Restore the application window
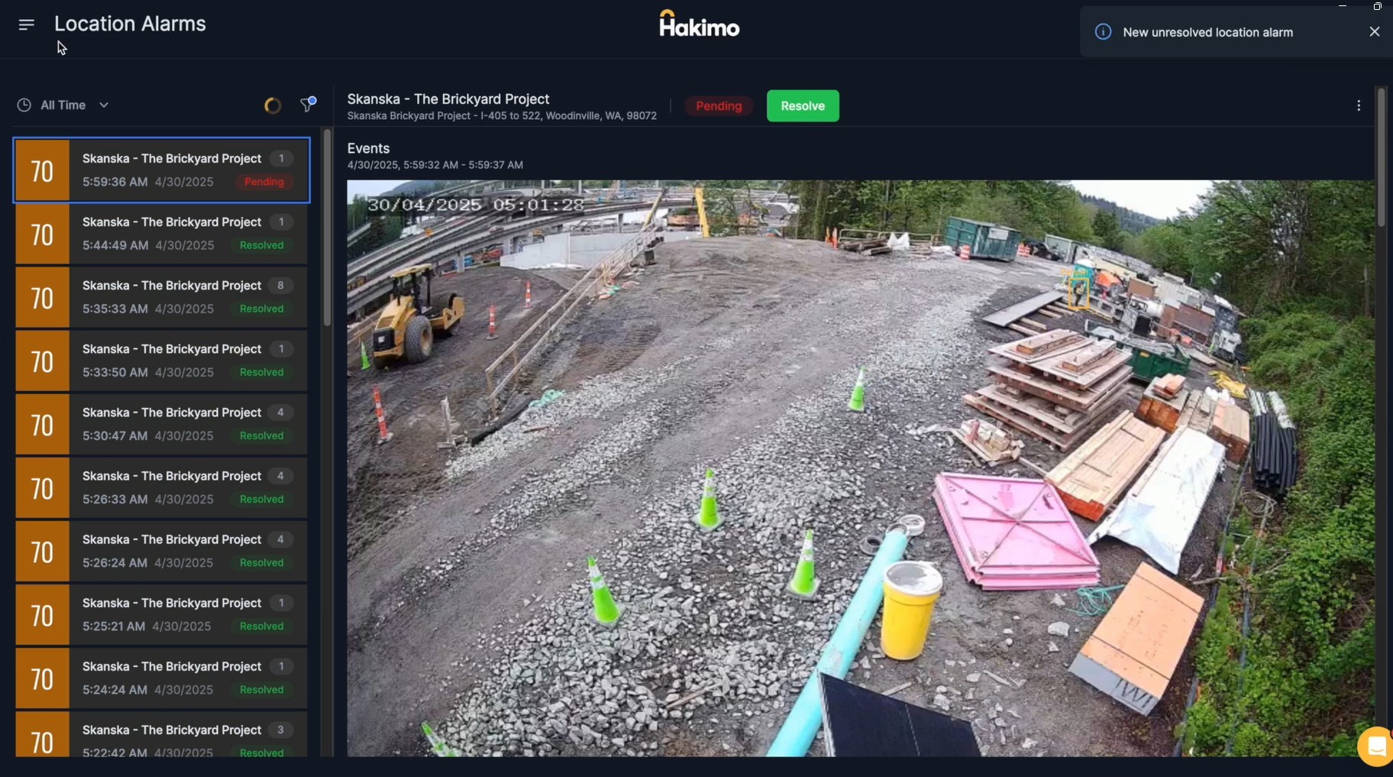 (1377, 6)
